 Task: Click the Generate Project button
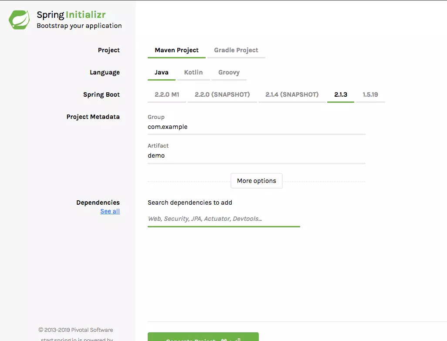coord(203,337)
